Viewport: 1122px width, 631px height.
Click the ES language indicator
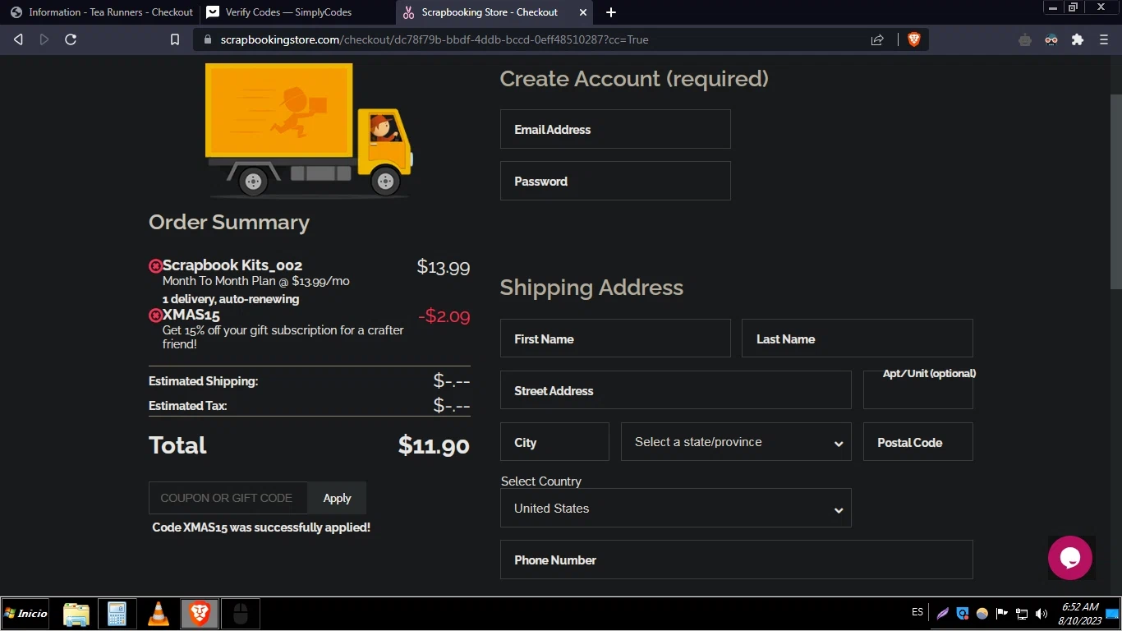[x=917, y=613]
